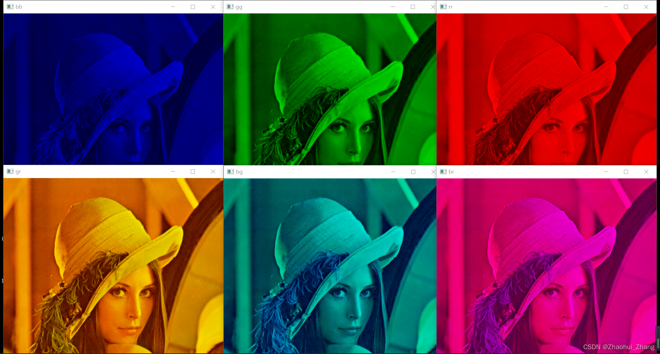Maximize the br window
Screen dimensions: 660x354
[x=626, y=172]
